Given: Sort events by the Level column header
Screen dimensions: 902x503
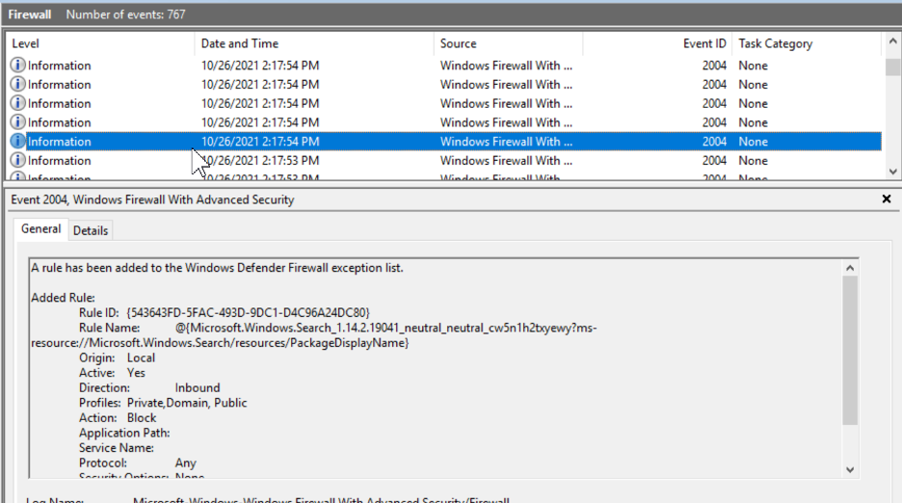Looking at the screenshot, I should tap(100, 43).
